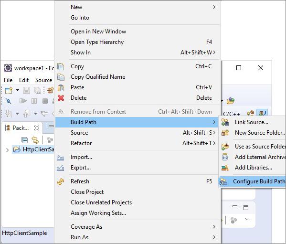Image resolution: width=286 pixels, height=244 pixels.
Task: Click the Link Source icon
Action: (225, 122)
